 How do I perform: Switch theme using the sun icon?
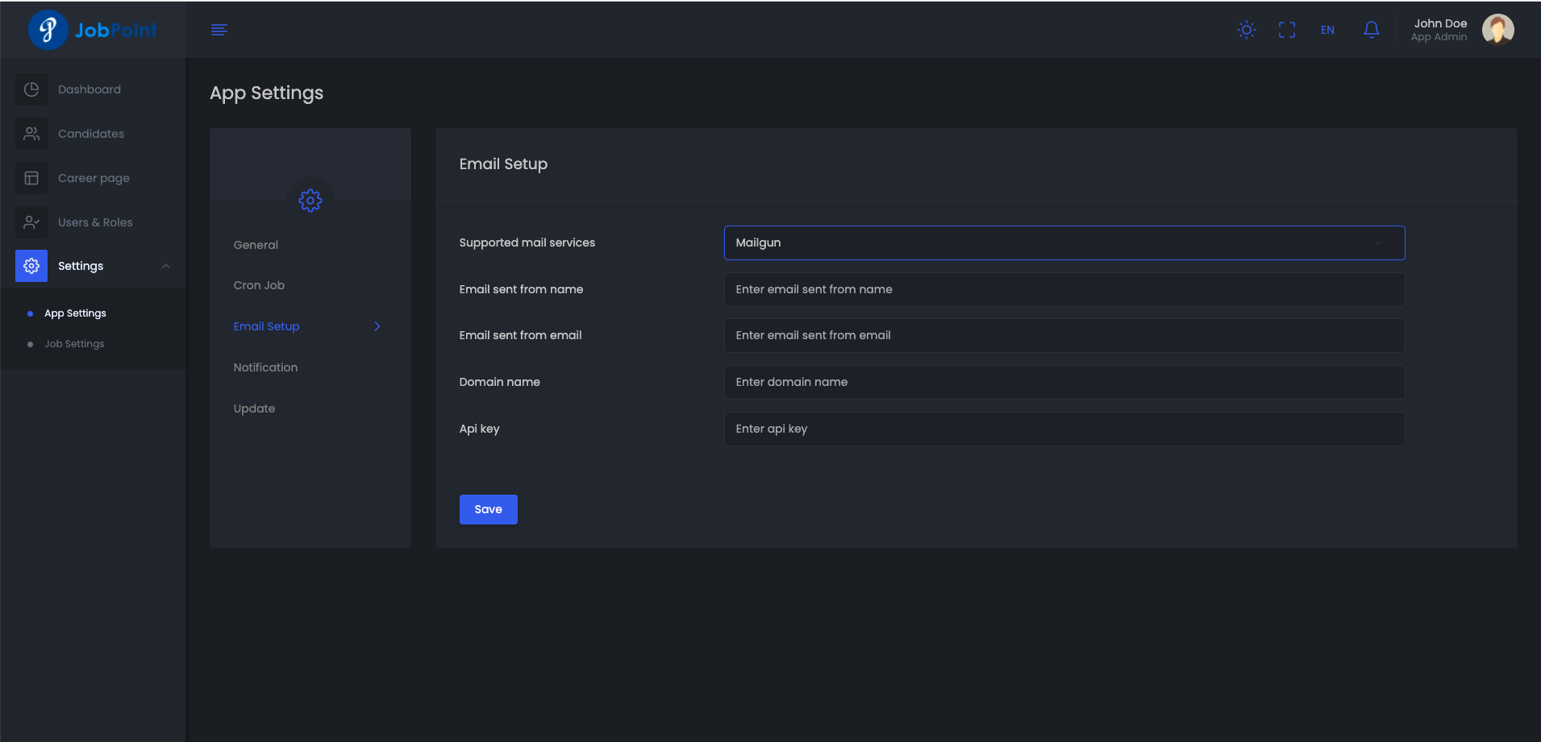coord(1246,30)
